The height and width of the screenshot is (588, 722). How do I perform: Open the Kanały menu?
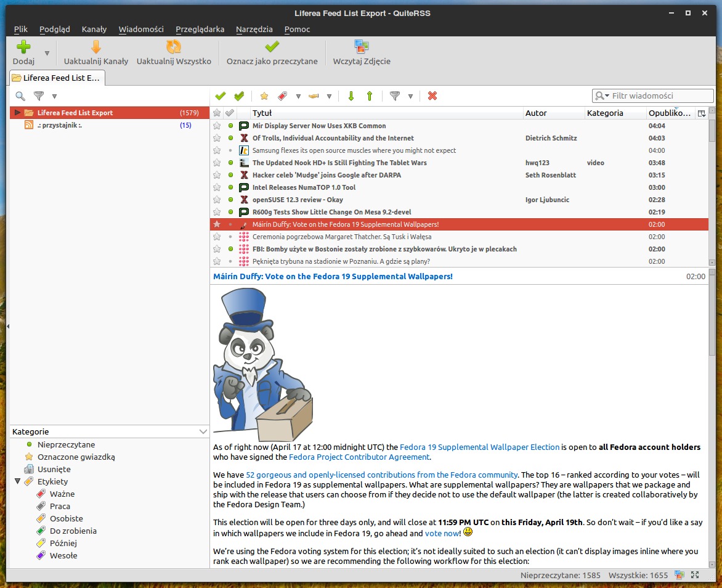tap(94, 29)
